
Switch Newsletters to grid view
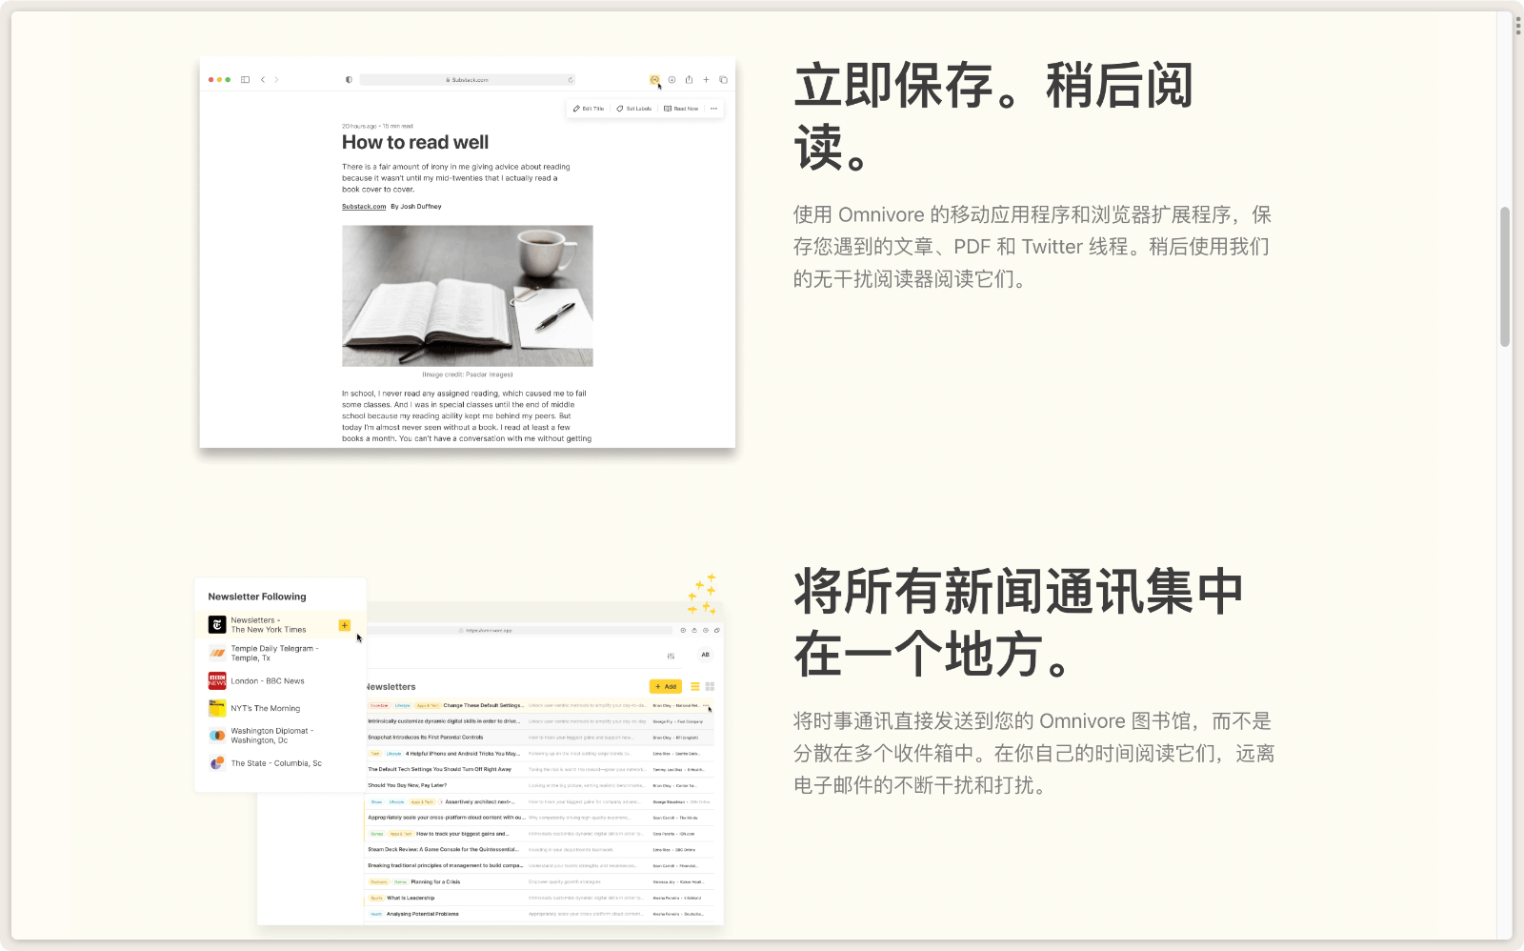(711, 686)
